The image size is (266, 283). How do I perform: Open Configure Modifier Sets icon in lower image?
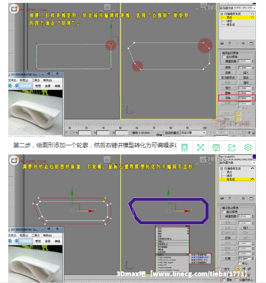pos(251,198)
